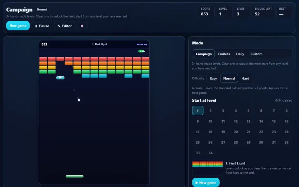Screen dimensions: 299x187
Task: Click the '1. First Light' title in the game header
Action: (100, 44)
